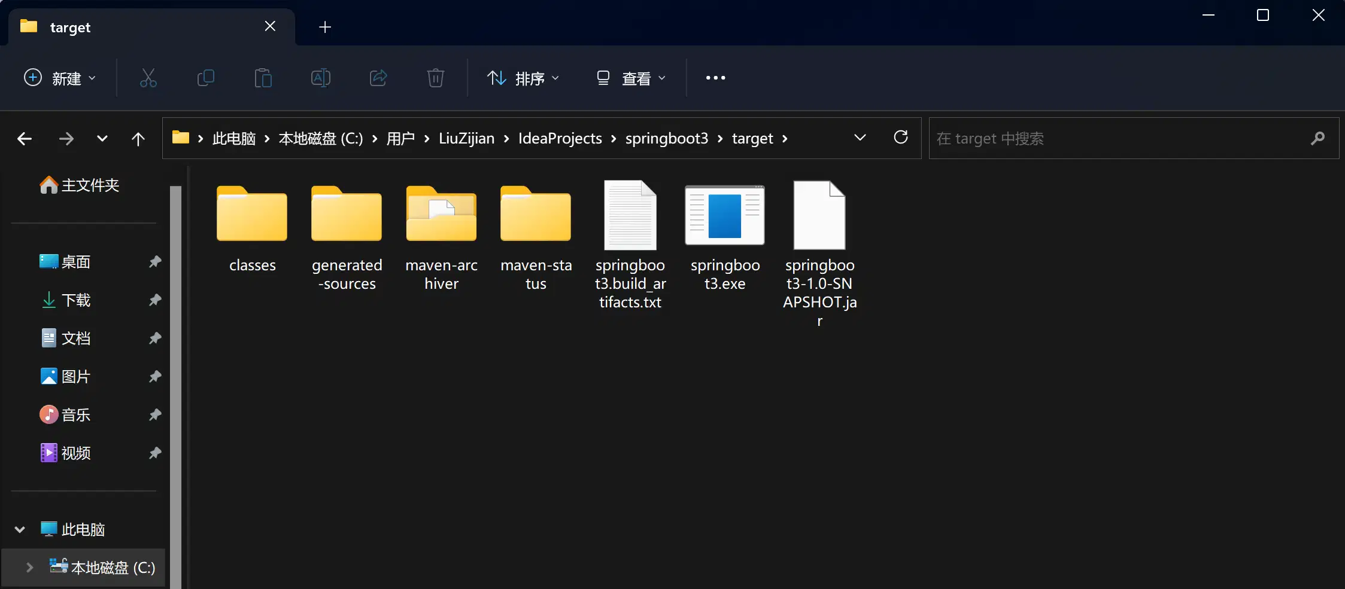Jump to IdeaProjects via the breadcrumb

pyautogui.click(x=560, y=138)
